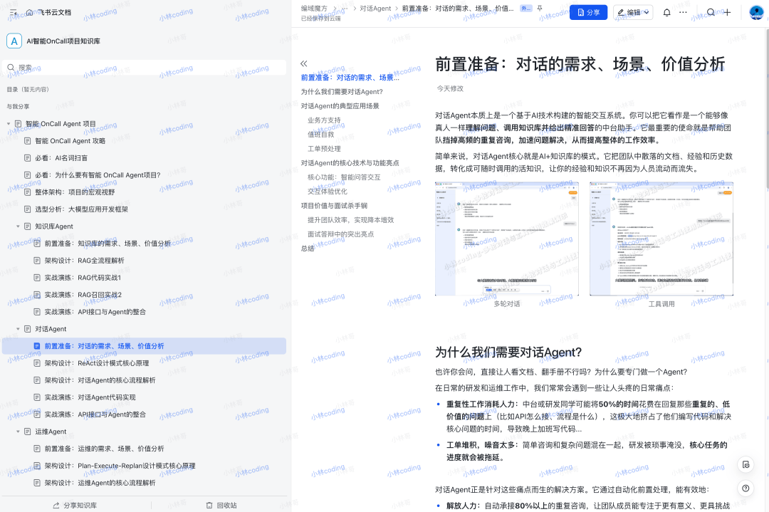
Task: Collapse the left sidebar with the menu icon
Action: 12,12
